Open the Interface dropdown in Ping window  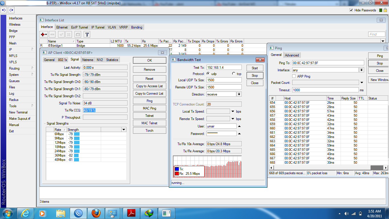coord(361,70)
